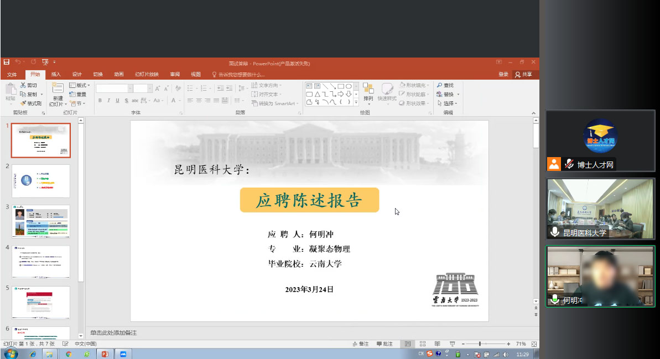Open the Text Direction (文字方向) dropdown
Viewport: 660px width, 359px height.
[267, 85]
